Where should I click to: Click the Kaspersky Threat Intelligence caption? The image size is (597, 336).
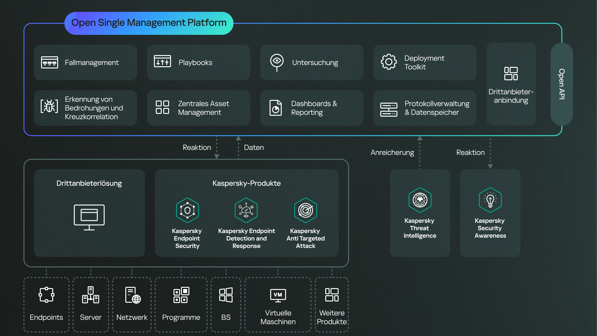[420, 228]
